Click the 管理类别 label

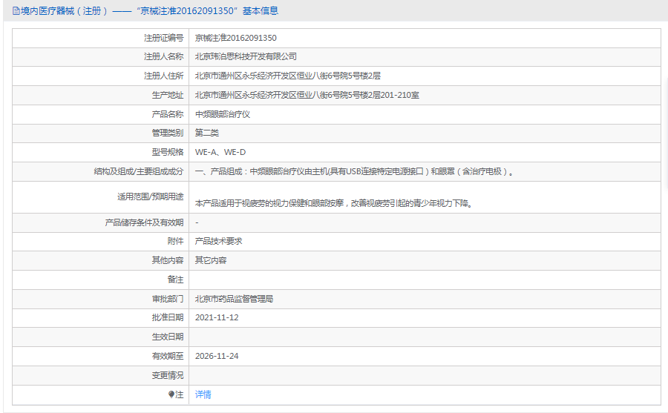(x=168, y=133)
